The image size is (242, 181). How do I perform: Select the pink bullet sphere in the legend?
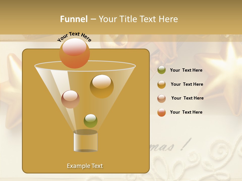(161, 98)
